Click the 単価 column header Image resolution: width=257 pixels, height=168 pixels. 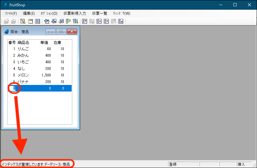(45, 43)
